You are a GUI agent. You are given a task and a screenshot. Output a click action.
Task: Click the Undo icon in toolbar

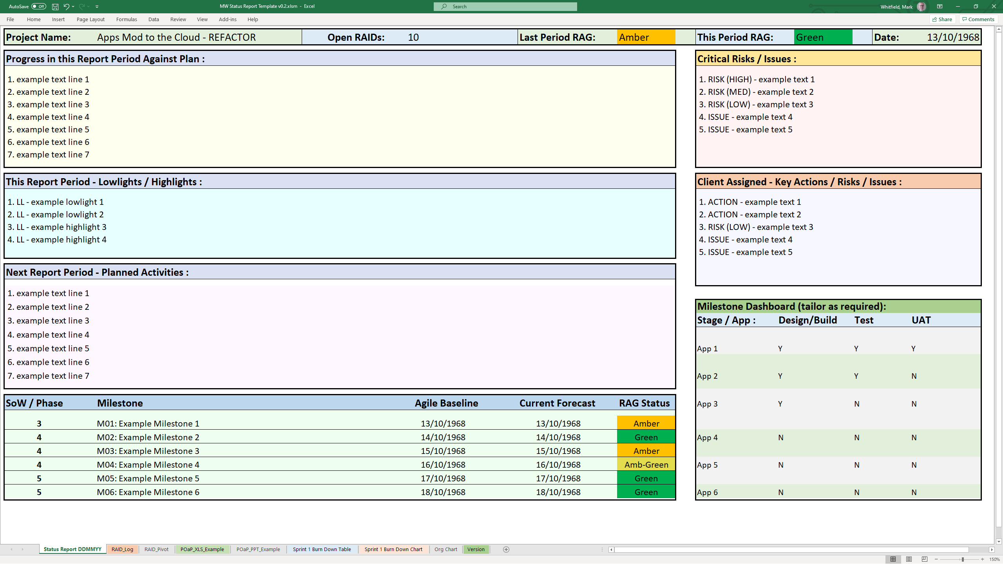(x=67, y=6)
